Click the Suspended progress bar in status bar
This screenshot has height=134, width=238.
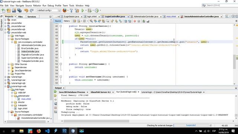191,125
